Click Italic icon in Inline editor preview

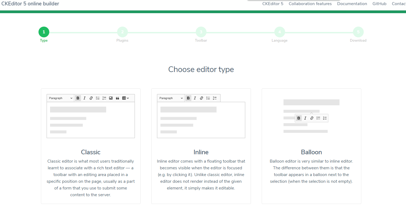(x=195, y=98)
